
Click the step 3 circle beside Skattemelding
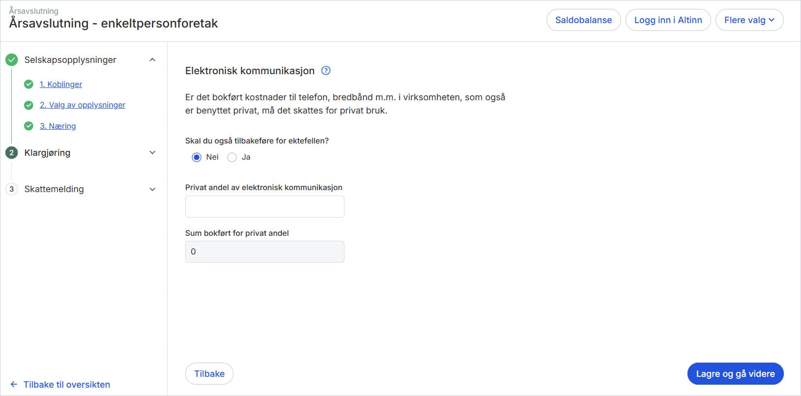11,189
